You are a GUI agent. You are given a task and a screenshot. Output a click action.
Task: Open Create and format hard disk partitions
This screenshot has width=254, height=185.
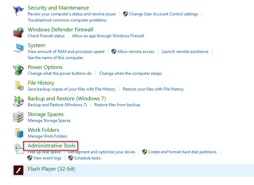click(182, 152)
